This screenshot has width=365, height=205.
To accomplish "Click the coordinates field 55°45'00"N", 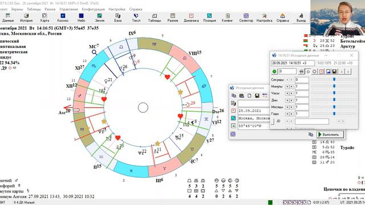I will click(253, 126).
